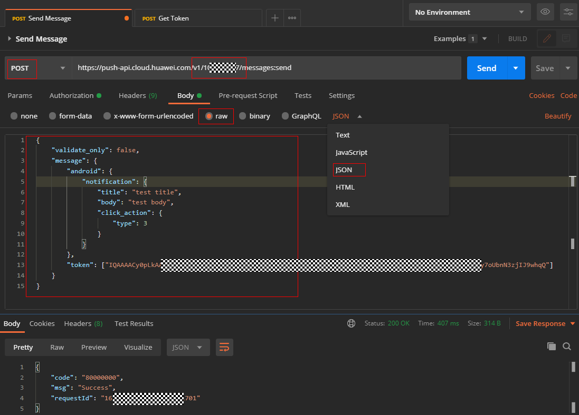Open the POST method dropdown
Image resolution: width=579 pixels, height=415 pixels.
tap(38, 68)
